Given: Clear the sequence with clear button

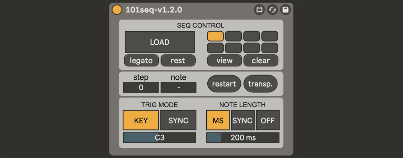Looking at the screenshot, I should (261, 60).
